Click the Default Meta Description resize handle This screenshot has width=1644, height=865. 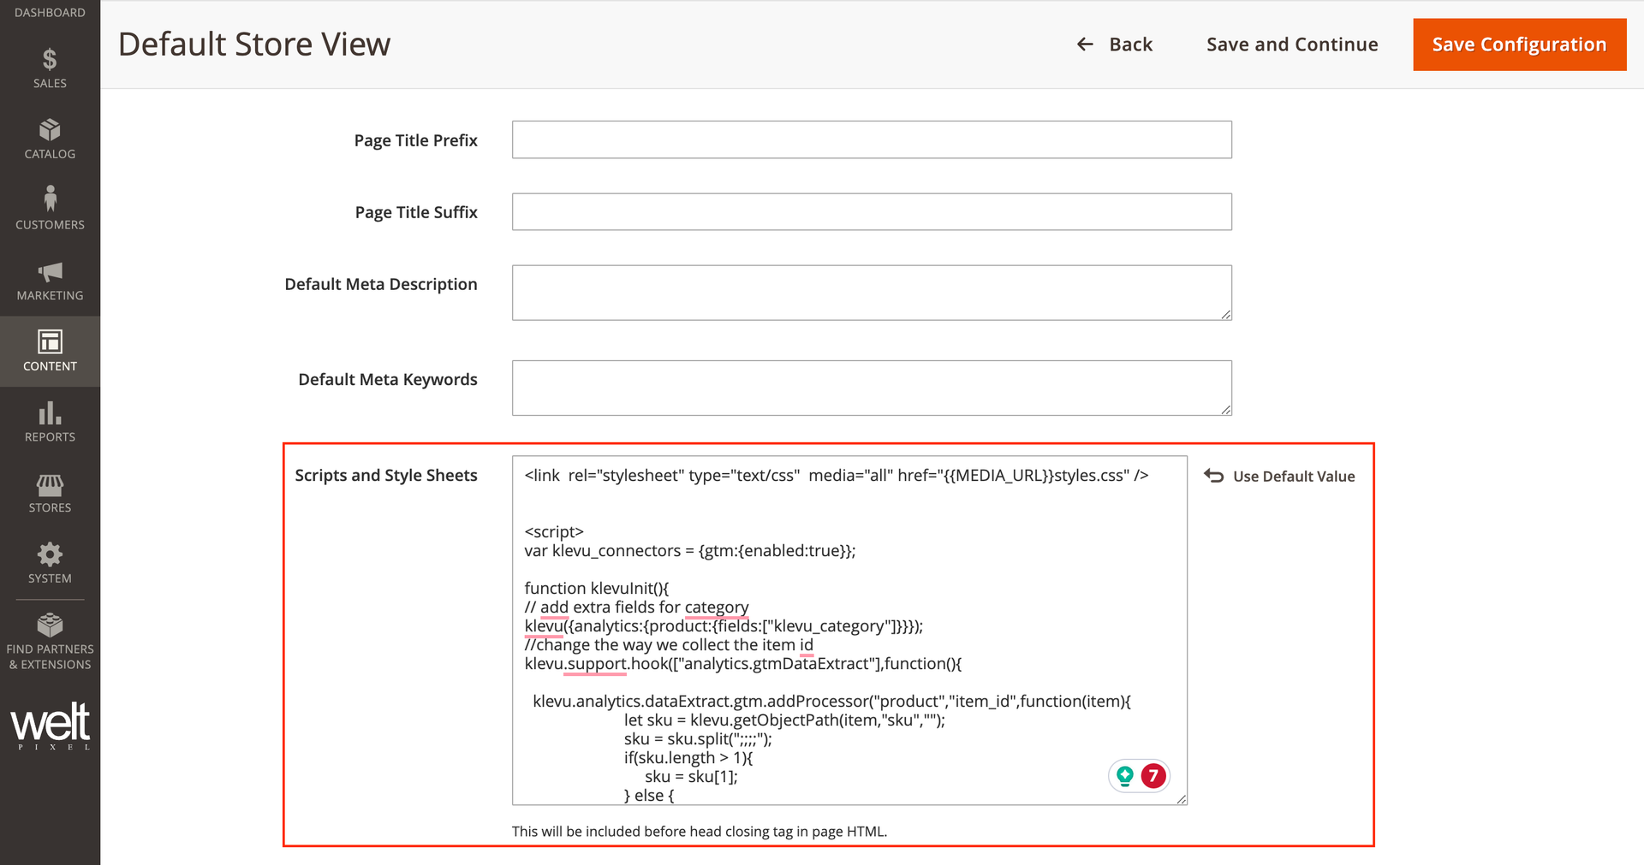point(1226,315)
